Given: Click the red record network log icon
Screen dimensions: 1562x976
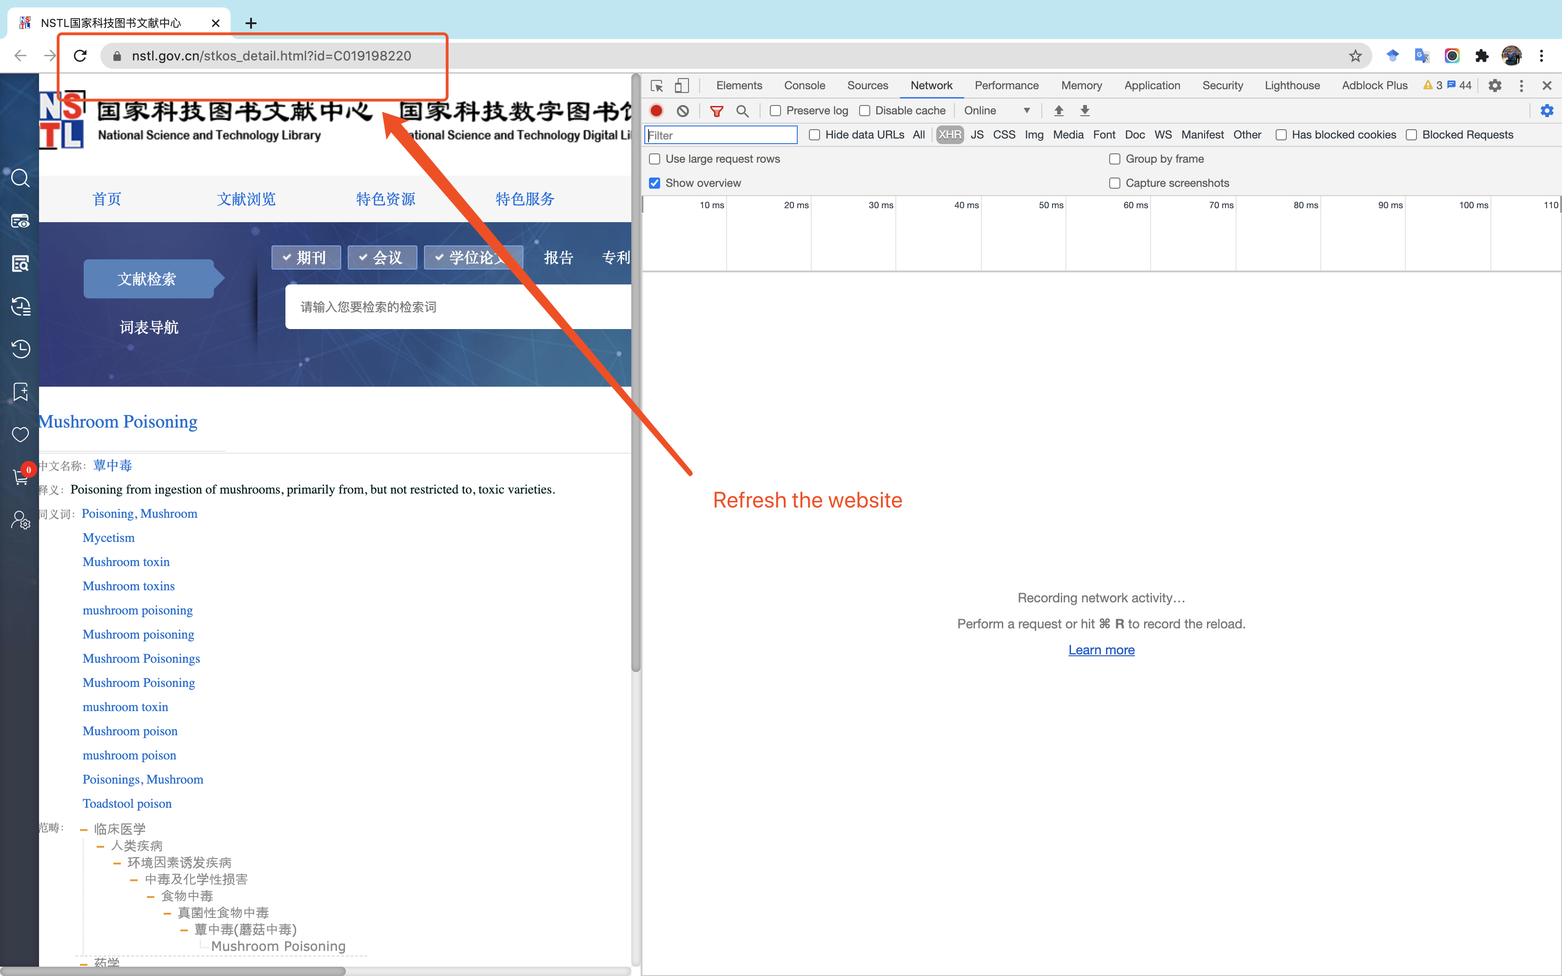Looking at the screenshot, I should click(656, 111).
